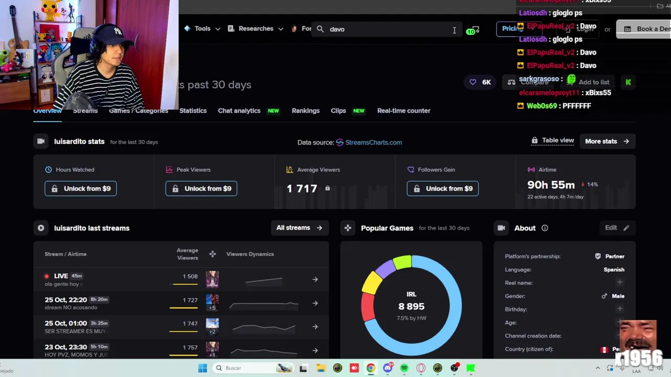Click the 'Average Viewers' column header
Screen dimensions: 671x377
coord(187,254)
